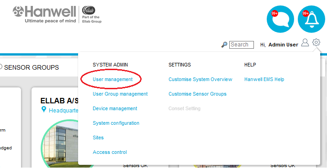Select the Sensor Groups radio button
Viewport: 327px width, 168px height.
[x=0, y=67]
